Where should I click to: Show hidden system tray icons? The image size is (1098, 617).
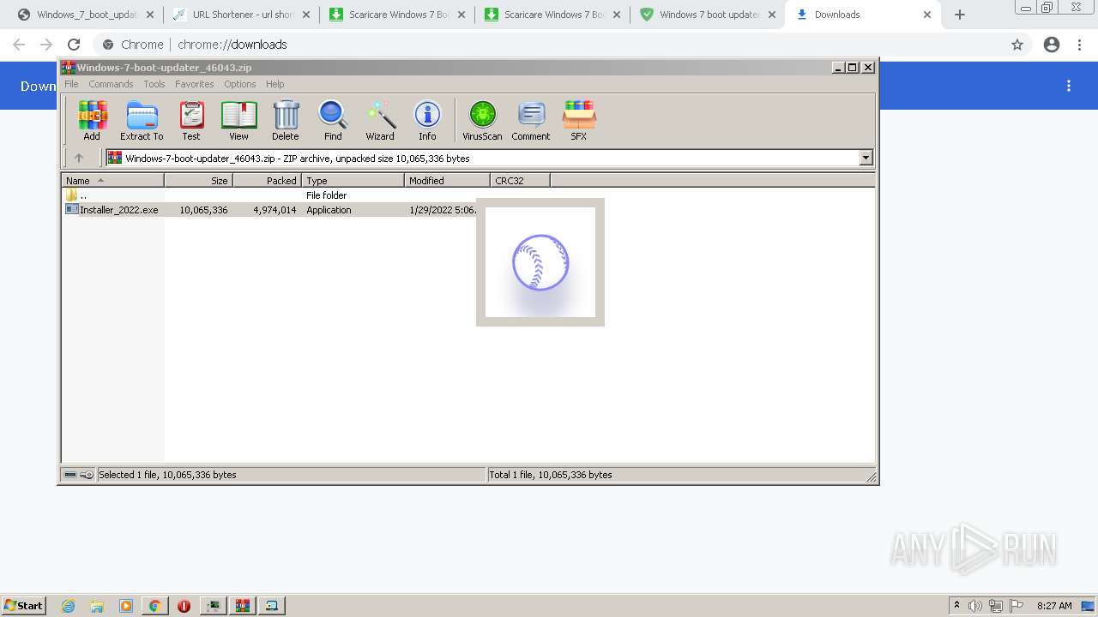(956, 606)
